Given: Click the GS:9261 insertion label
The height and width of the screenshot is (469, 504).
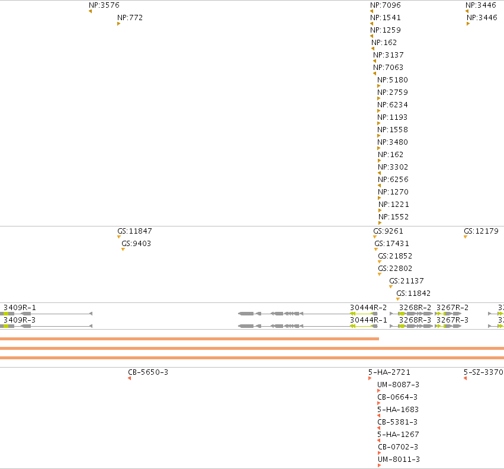Looking at the screenshot, I should [x=388, y=231].
